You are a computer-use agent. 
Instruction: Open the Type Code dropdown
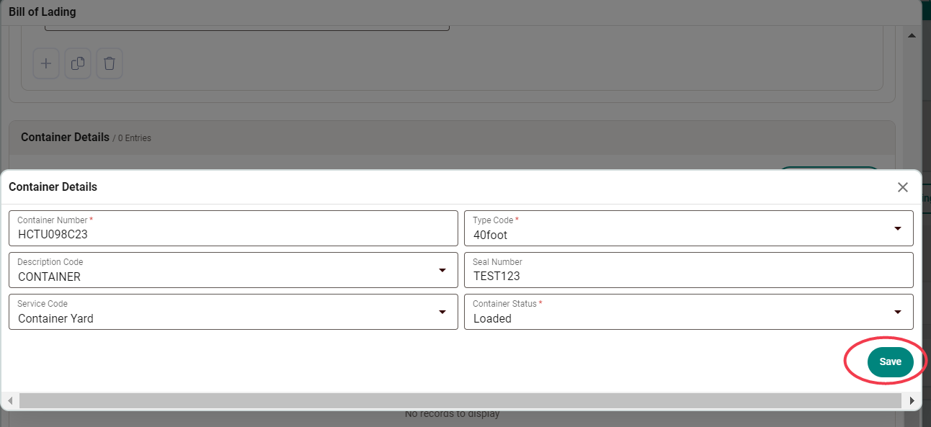tap(898, 228)
